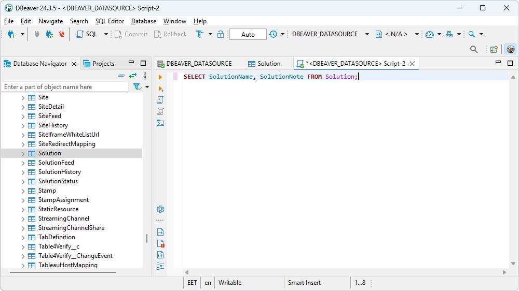Open the SQL terminal console icon
The image size is (519, 291).
pyautogui.click(x=160, y=123)
